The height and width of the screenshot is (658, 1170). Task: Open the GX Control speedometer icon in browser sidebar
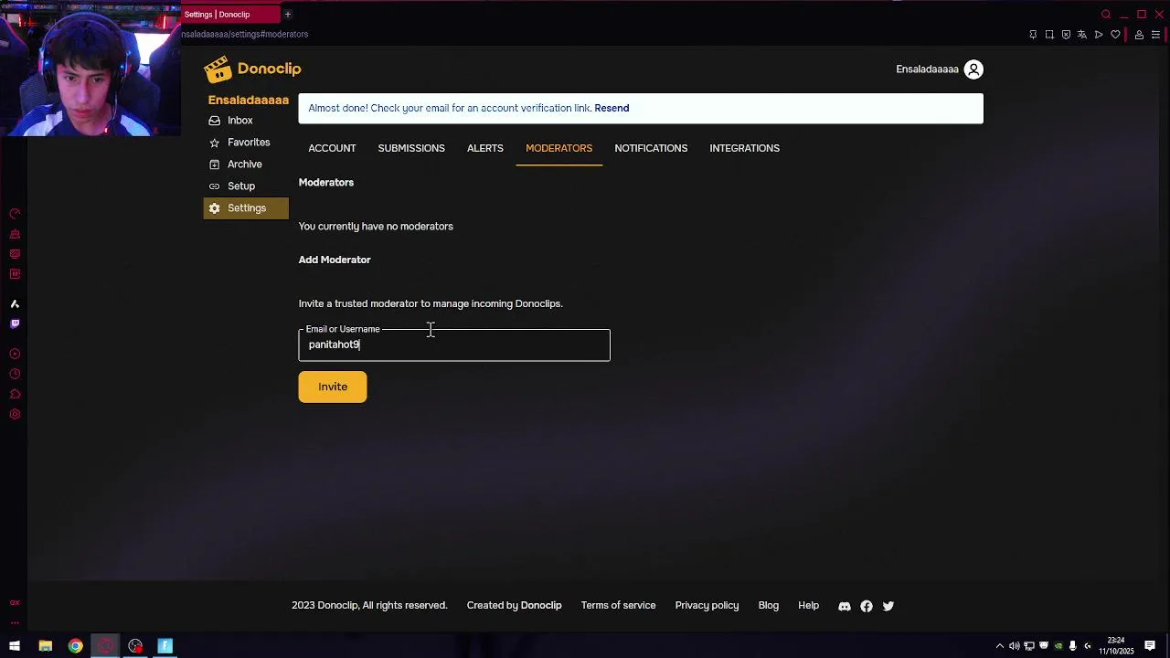click(x=15, y=214)
